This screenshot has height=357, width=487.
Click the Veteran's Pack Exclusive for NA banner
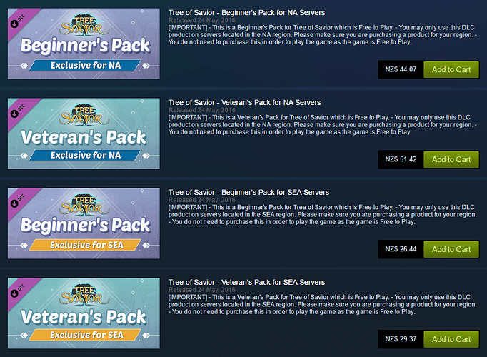point(84,134)
